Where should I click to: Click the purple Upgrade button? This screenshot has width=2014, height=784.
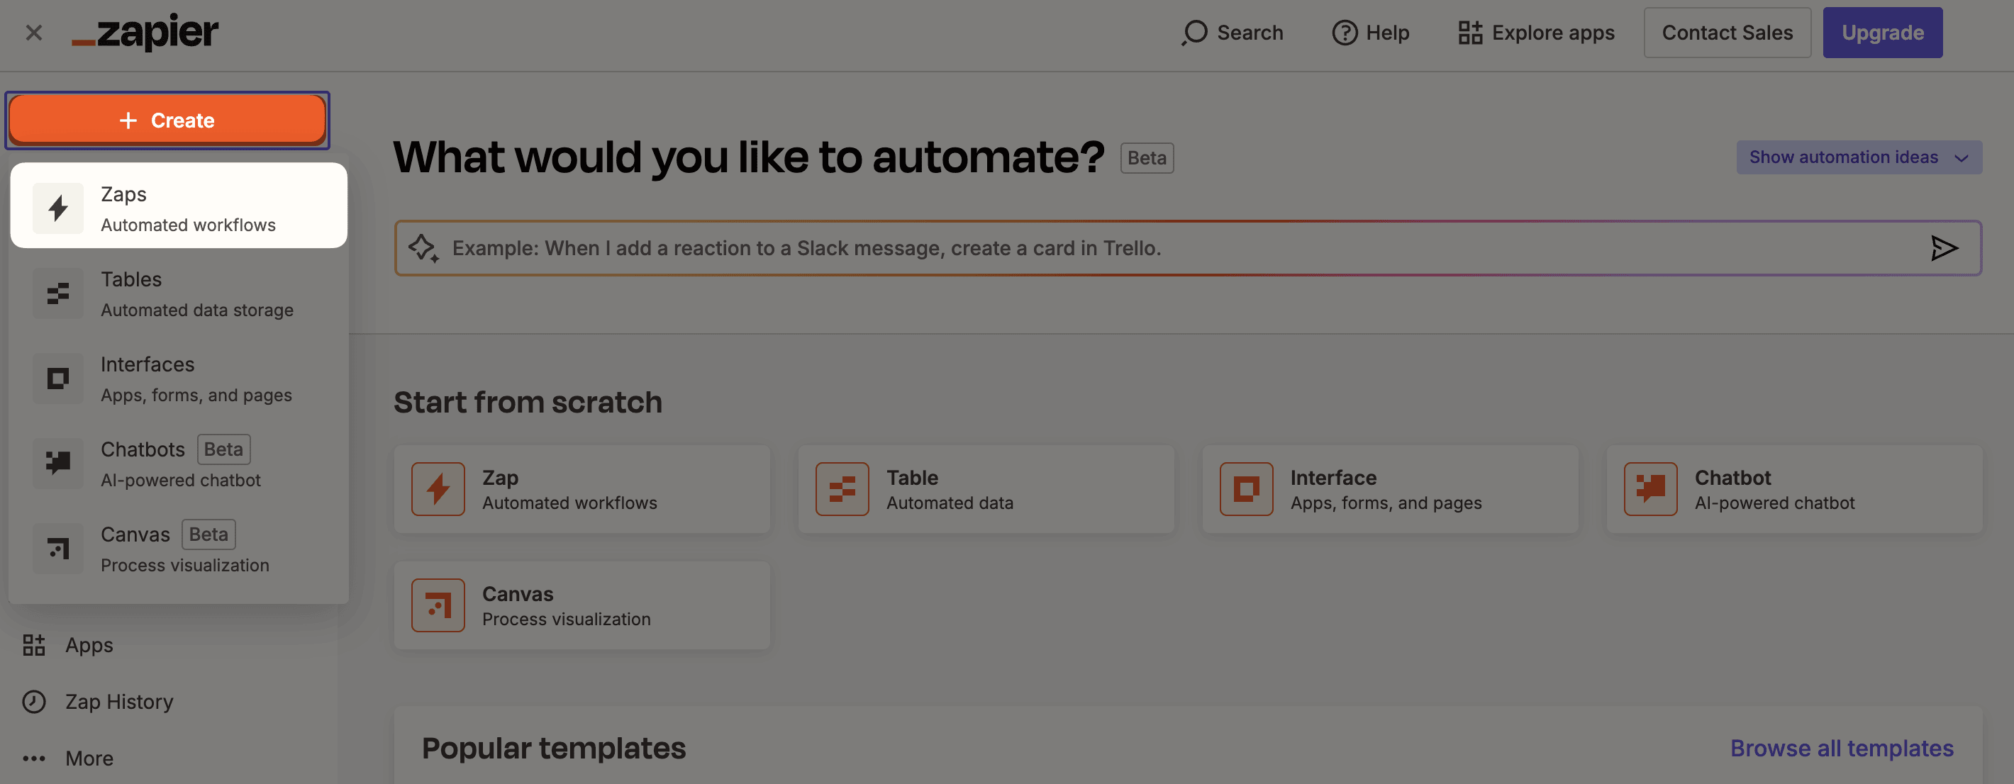coord(1882,33)
